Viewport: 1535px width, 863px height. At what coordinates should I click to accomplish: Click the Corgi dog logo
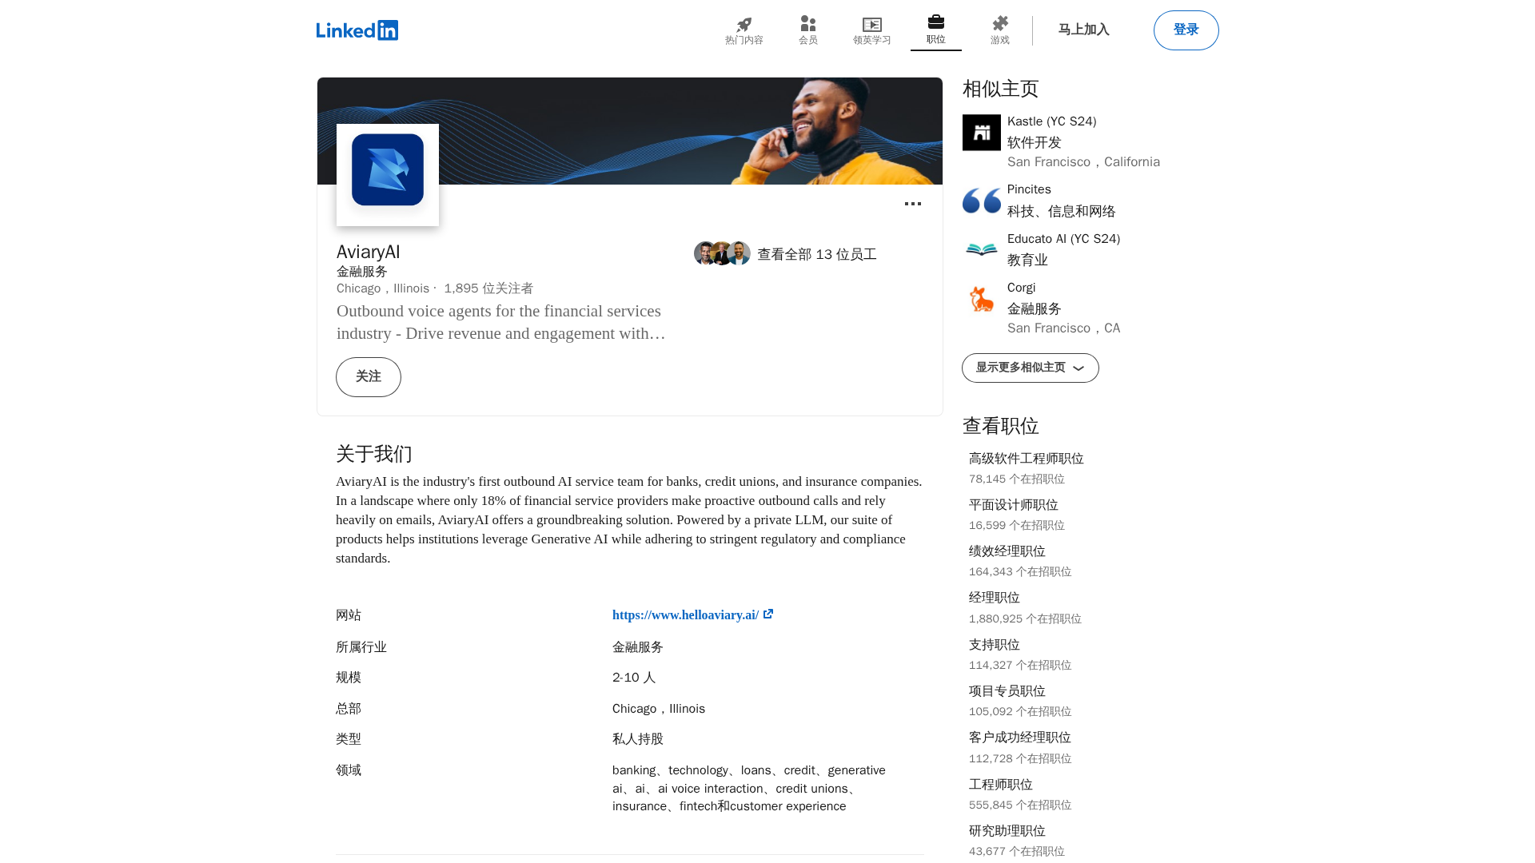click(x=981, y=299)
